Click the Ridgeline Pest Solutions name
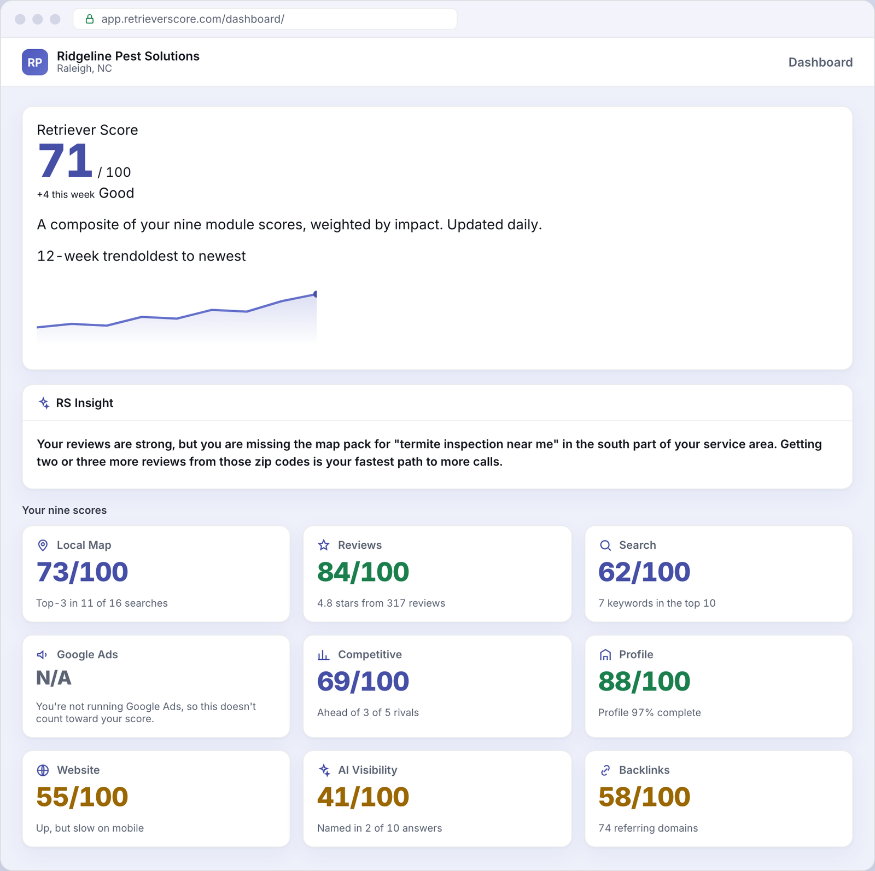This screenshot has width=875, height=871. tap(128, 56)
